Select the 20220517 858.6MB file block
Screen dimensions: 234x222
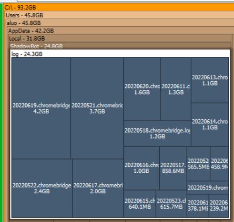coord(173,168)
